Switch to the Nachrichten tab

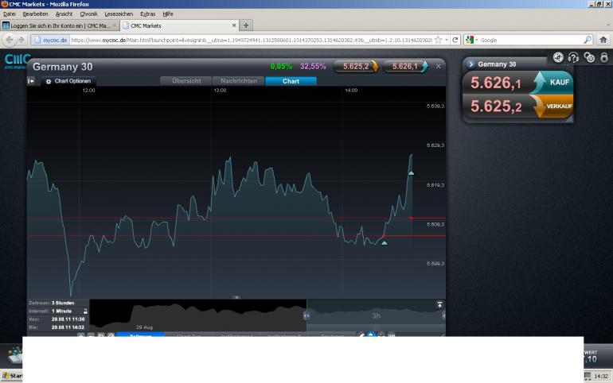[x=239, y=81]
